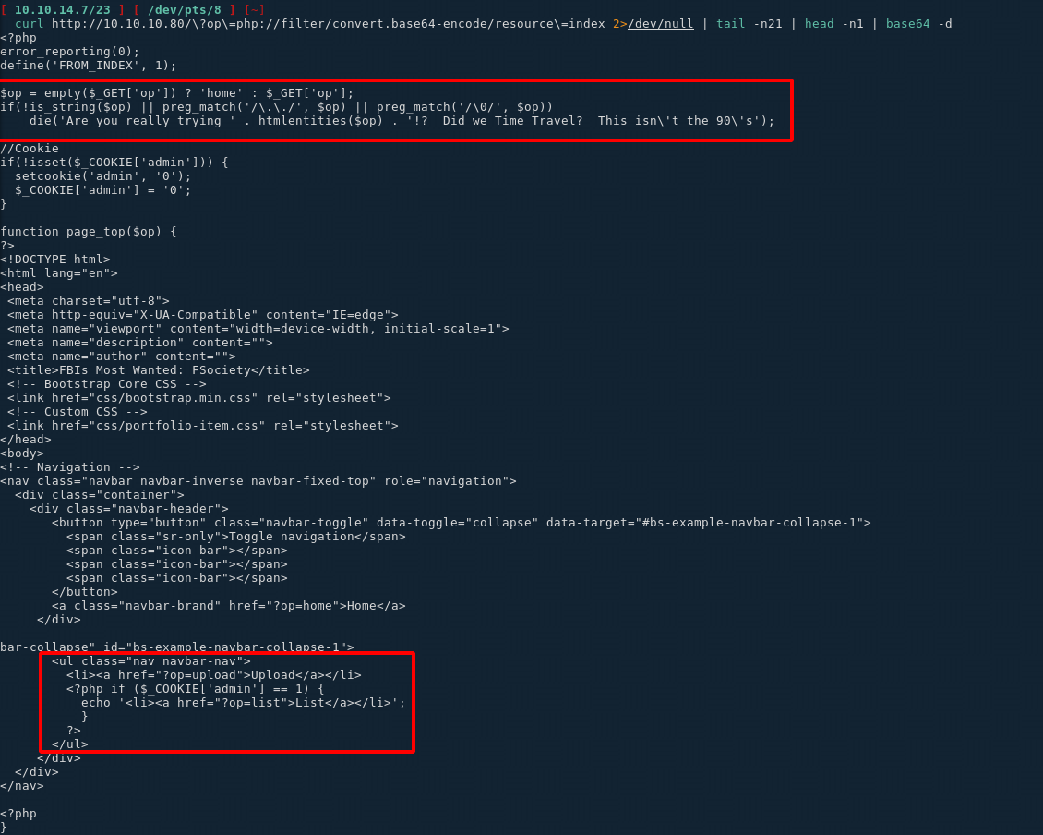This screenshot has height=835, width=1043.
Task: Click the $op = empty($_GET['op']) line
Action: [177, 93]
